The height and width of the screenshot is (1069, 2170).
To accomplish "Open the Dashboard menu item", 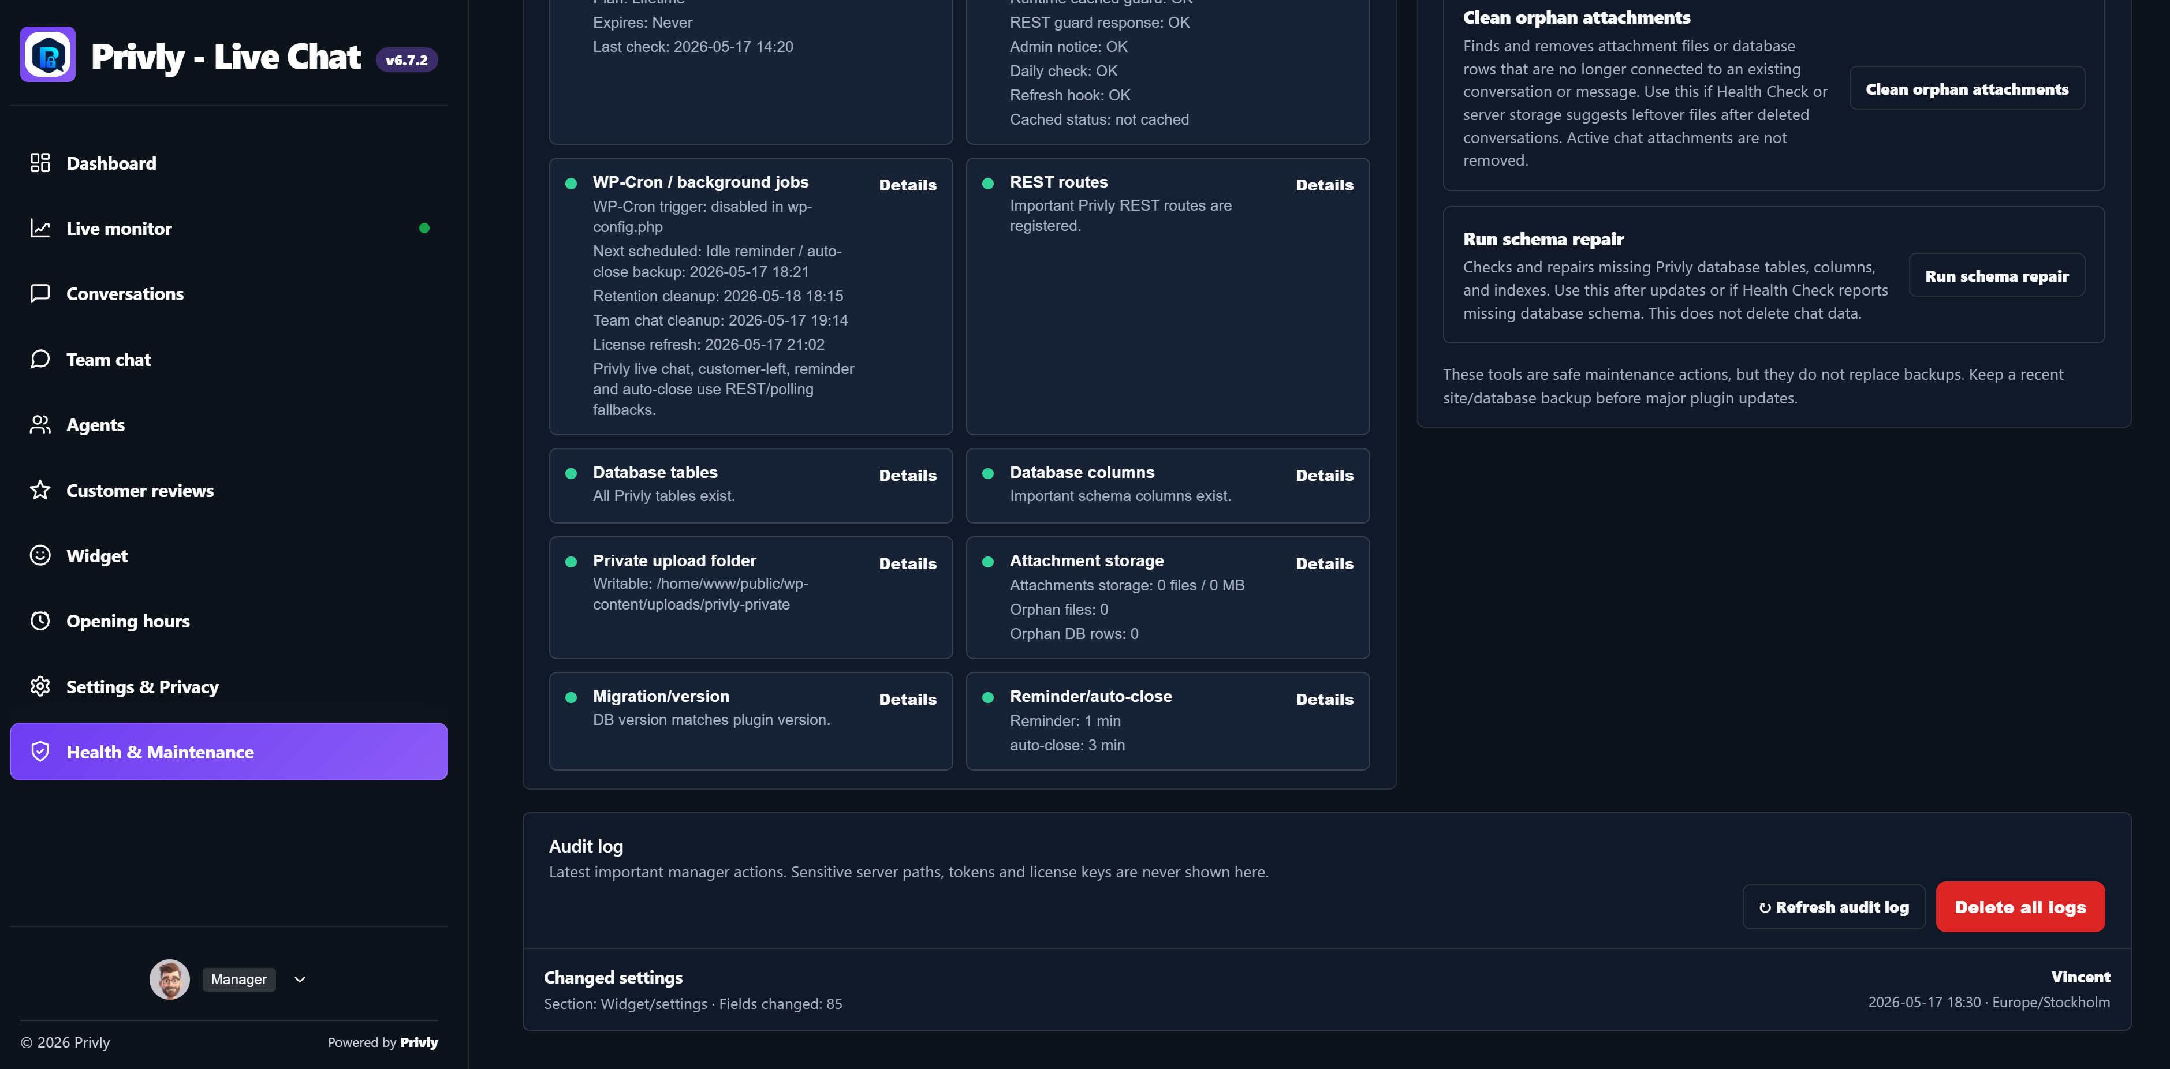I will point(229,163).
